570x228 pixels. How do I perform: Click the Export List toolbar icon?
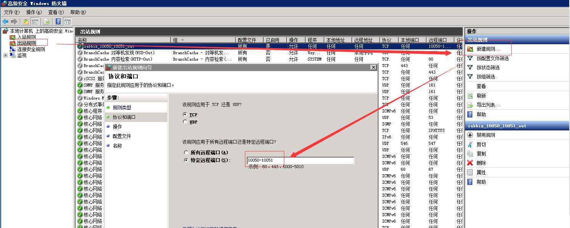pos(47,21)
